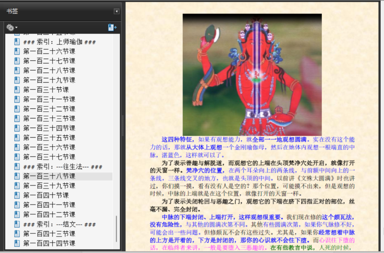Image resolution: width=384 pixels, height=253 pixels.
Task: Click bookmark icon beside 第一百三十四节课
Action: pyautogui.click(x=17, y=128)
